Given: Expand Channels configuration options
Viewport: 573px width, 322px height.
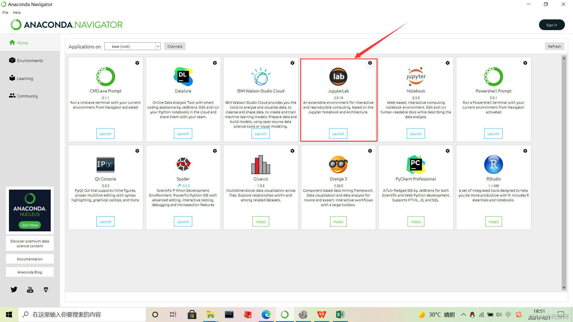Looking at the screenshot, I should [x=175, y=47].
